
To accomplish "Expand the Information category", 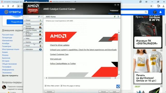I will (33, 49).
